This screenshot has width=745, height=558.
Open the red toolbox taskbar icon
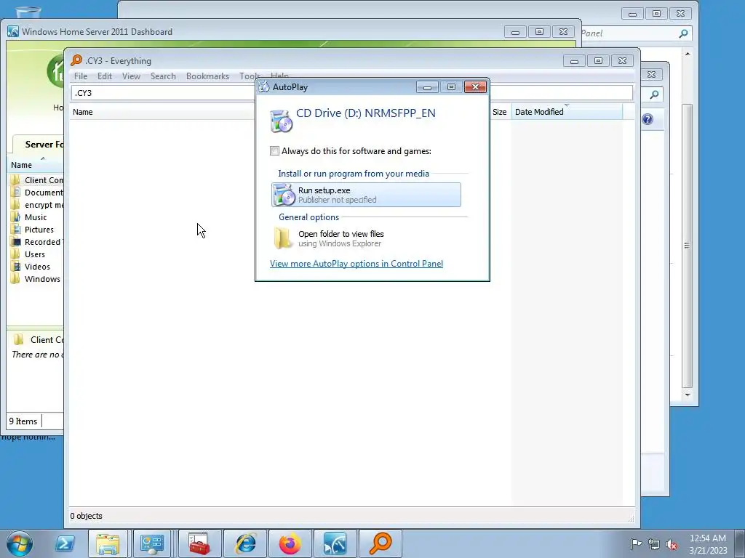(199, 543)
